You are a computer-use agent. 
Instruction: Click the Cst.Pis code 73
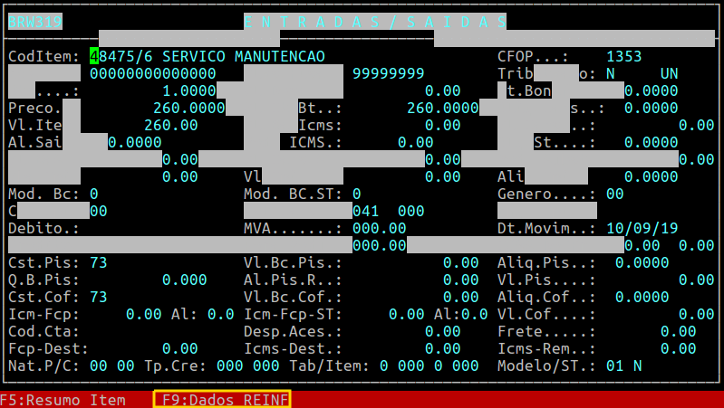[x=99, y=262]
